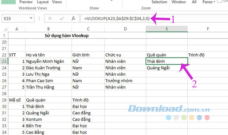Select column D header
The image size is (228, 135).
pyautogui.click(x=125, y=29)
